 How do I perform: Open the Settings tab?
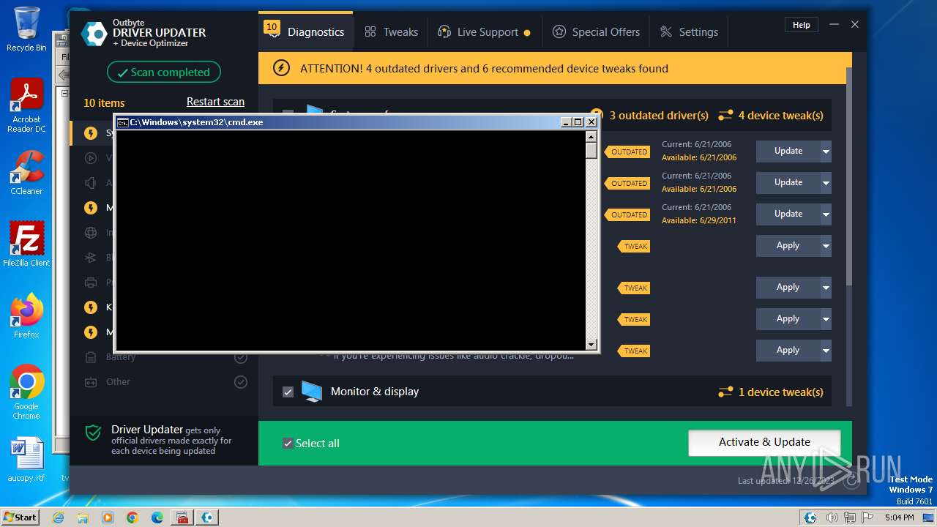(689, 32)
